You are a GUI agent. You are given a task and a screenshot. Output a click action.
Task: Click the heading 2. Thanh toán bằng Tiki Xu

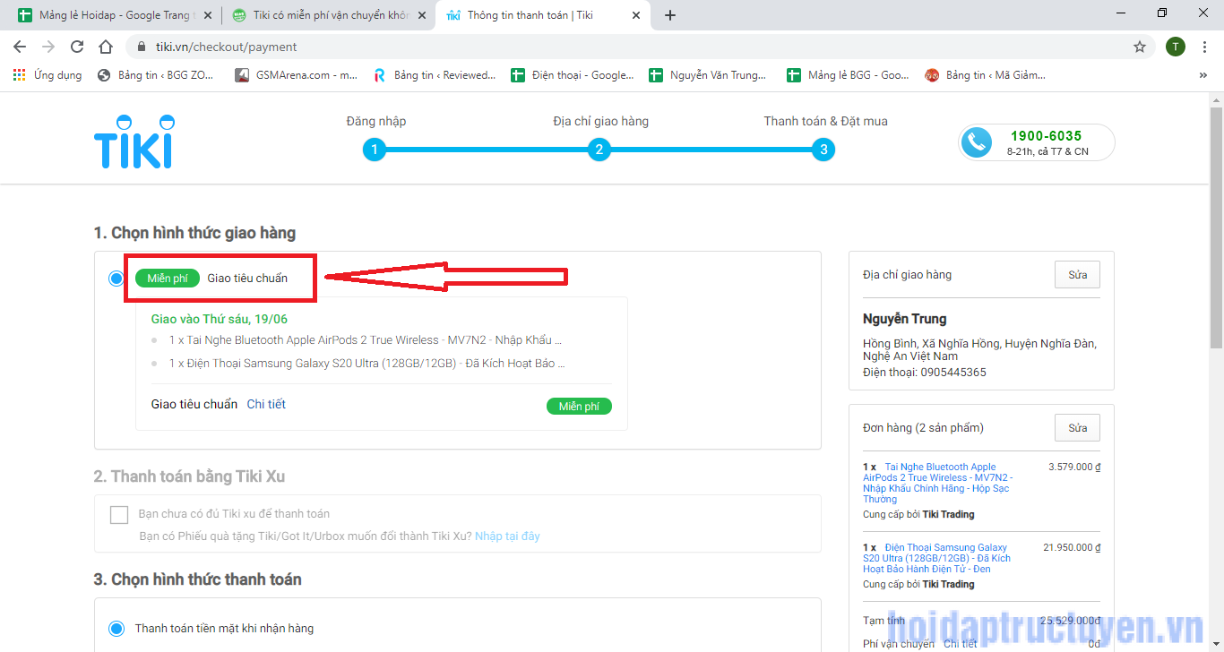pos(189,476)
